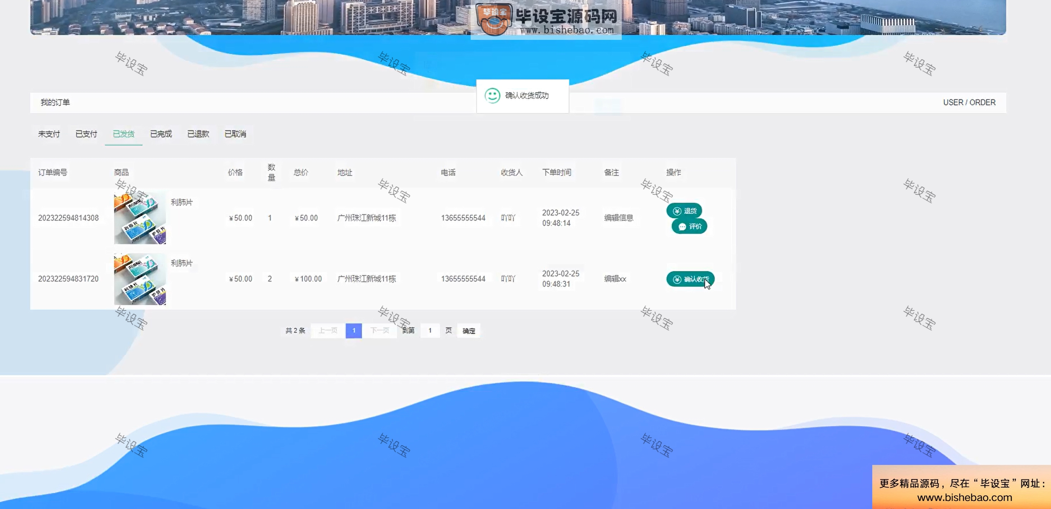
Task: Click 利肺片 product name in first order row
Action: point(181,202)
